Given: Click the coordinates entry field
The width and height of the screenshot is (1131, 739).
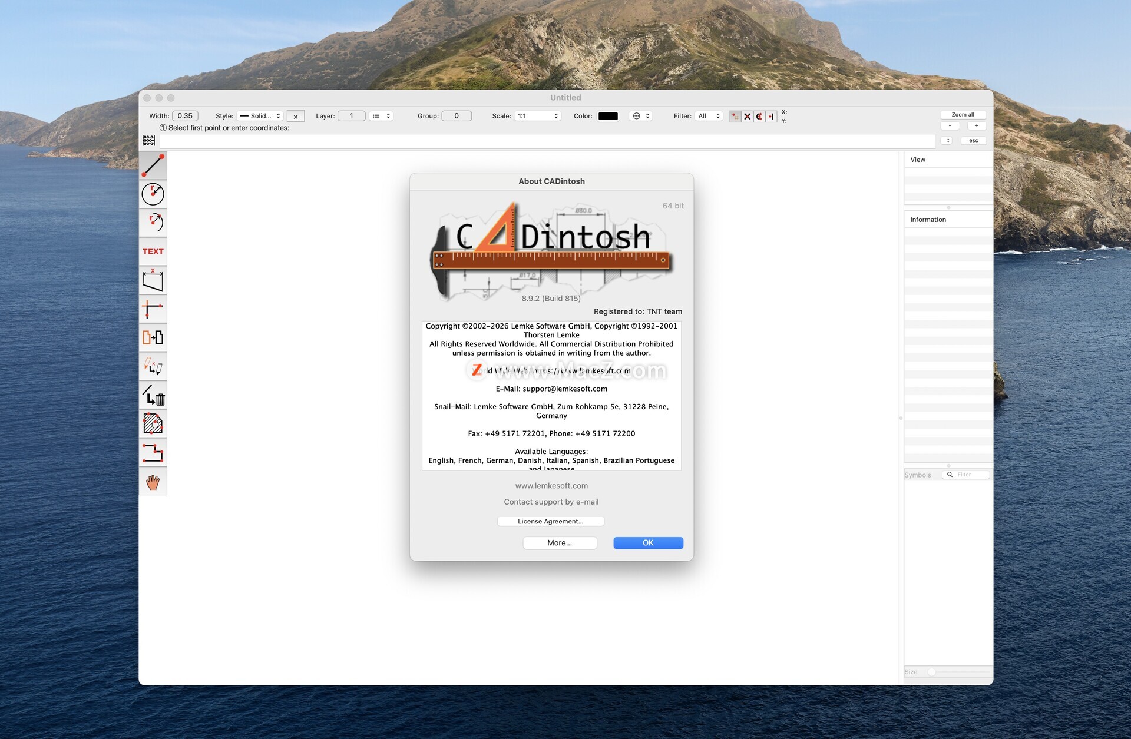Looking at the screenshot, I should [x=547, y=141].
